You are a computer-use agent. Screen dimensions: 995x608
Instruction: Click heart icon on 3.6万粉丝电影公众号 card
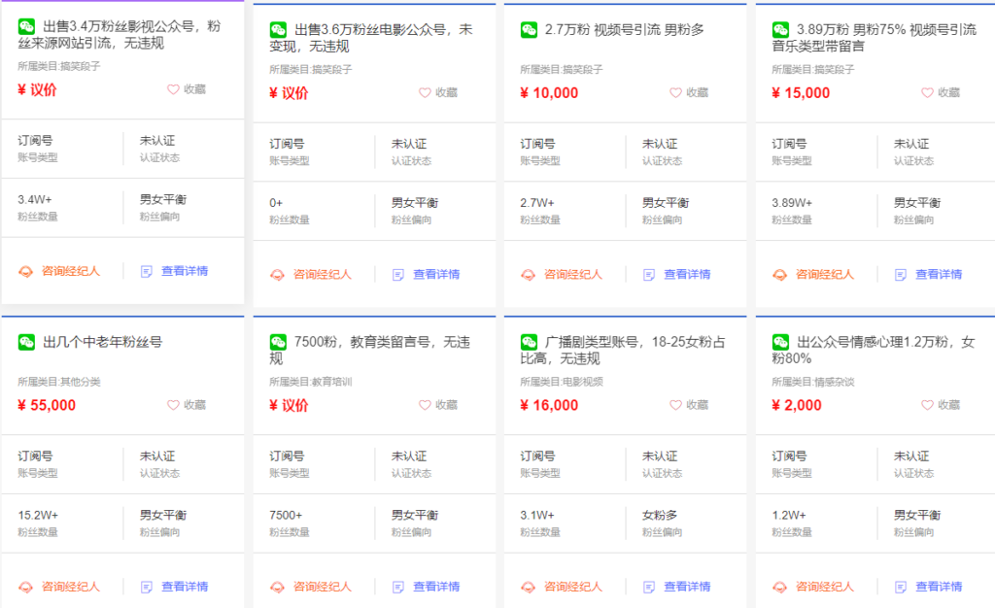(x=425, y=92)
